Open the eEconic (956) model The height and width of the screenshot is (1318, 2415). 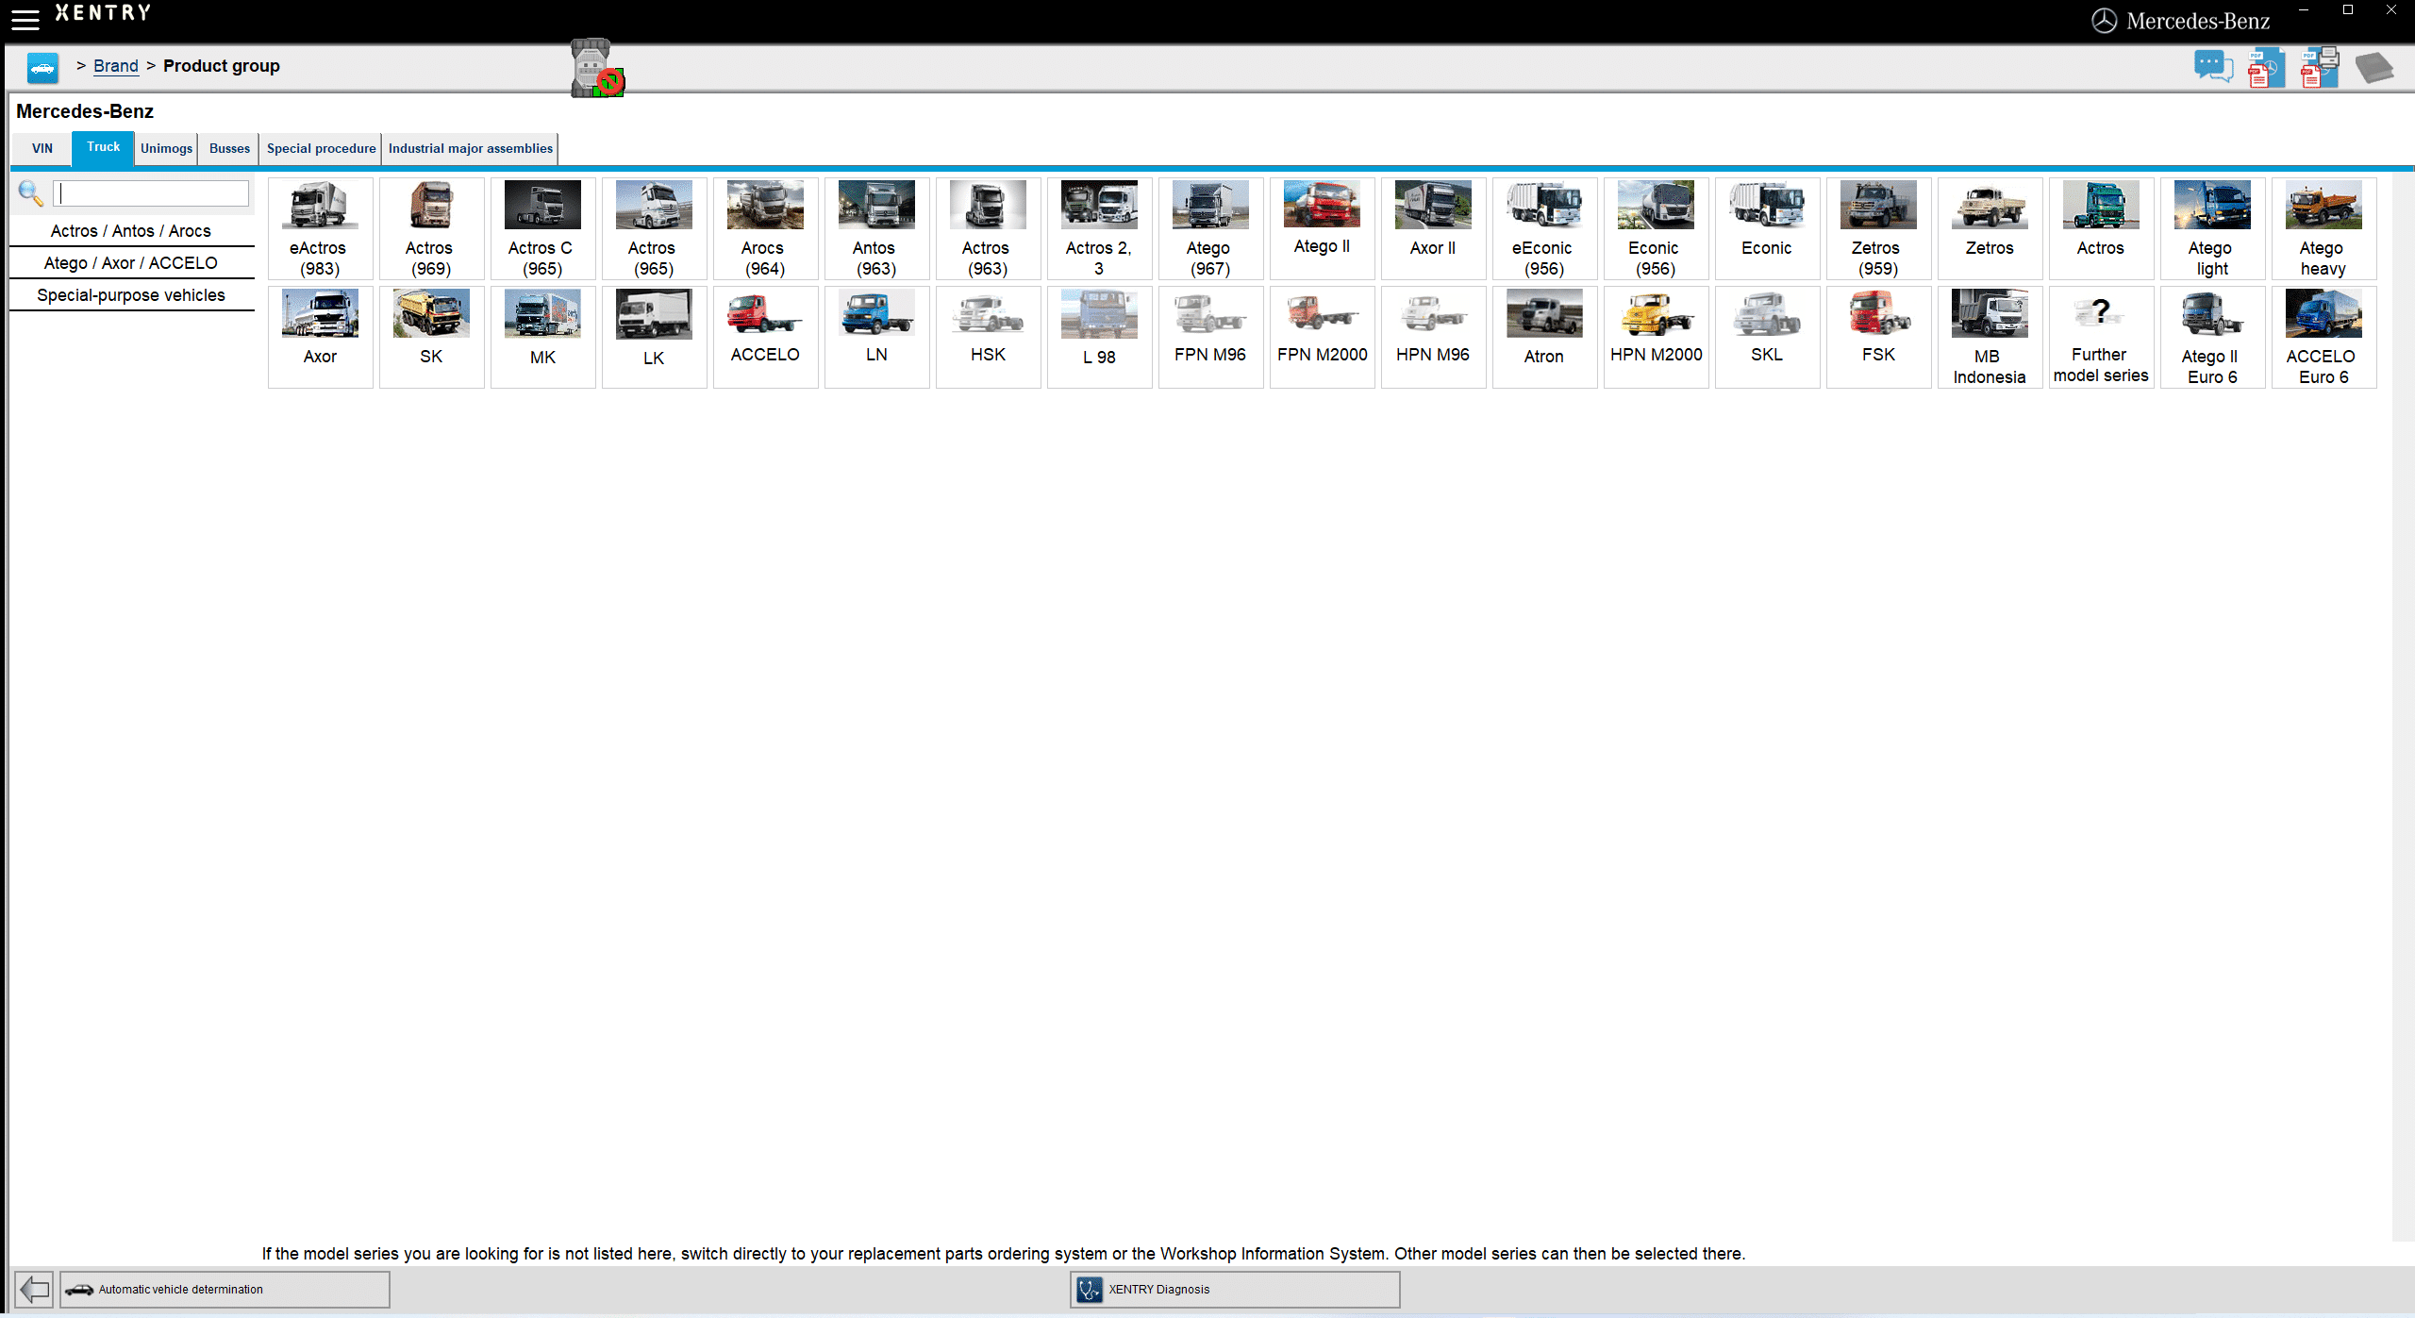[1544, 228]
